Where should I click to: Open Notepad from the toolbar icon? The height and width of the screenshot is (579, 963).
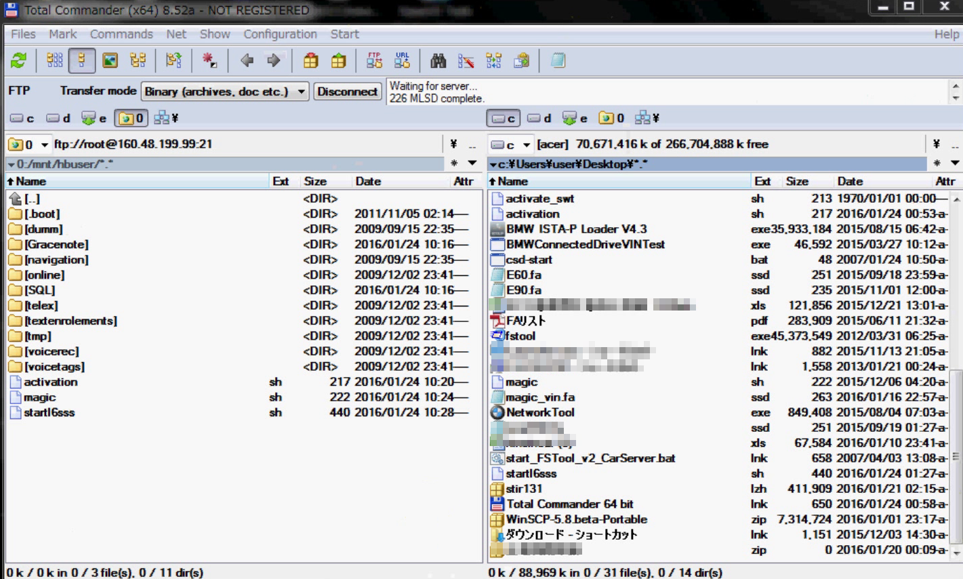(558, 61)
